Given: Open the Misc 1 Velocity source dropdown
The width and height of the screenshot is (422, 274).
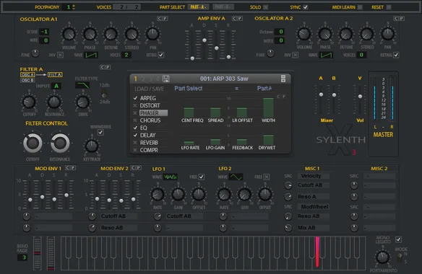Looking at the screenshot, I should (x=314, y=176).
